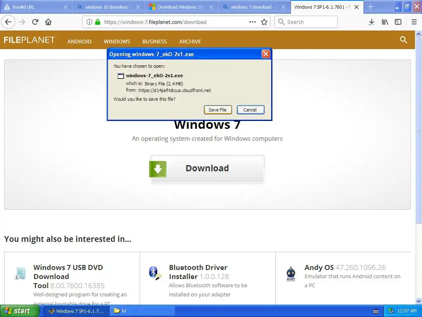Click the Forward navigation arrow
The height and width of the screenshot is (317, 422).
pyautogui.click(x=22, y=22)
